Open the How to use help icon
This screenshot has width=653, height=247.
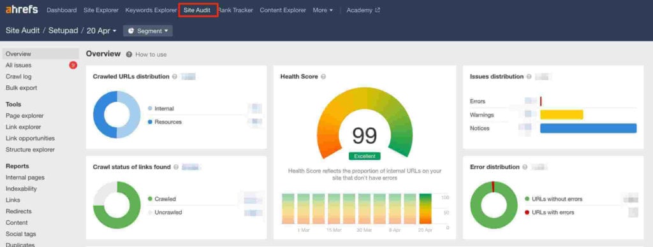point(129,55)
